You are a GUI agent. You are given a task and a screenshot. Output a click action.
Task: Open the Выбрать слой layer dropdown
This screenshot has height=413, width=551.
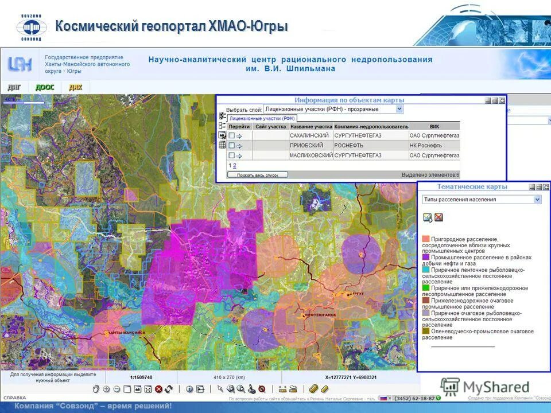pyautogui.click(x=398, y=109)
